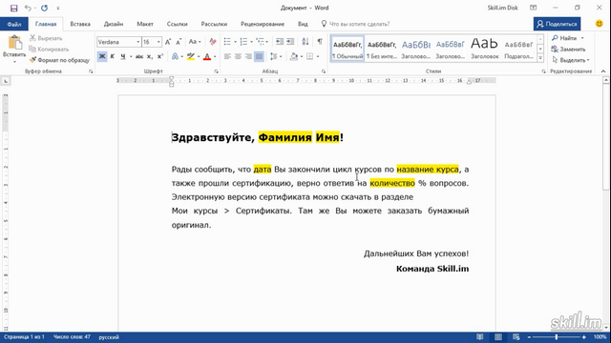Image resolution: width=611 pixels, height=343 pixels.
Task: Activate Format Painter (Формат по образцу)
Action: (x=59, y=60)
